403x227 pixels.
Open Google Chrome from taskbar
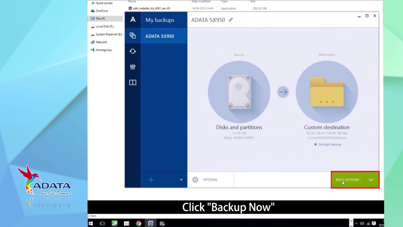(x=139, y=224)
